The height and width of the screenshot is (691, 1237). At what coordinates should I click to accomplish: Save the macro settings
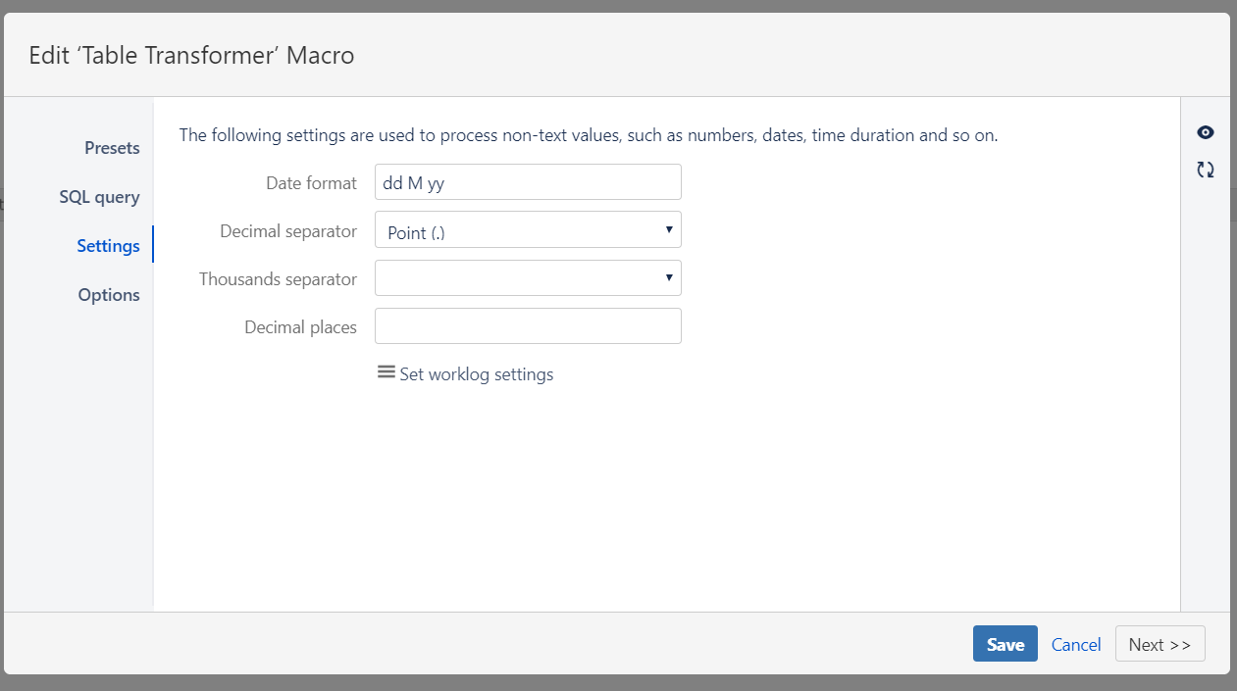click(1005, 644)
